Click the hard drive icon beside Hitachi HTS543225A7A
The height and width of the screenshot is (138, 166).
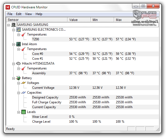(x=18, y=63)
